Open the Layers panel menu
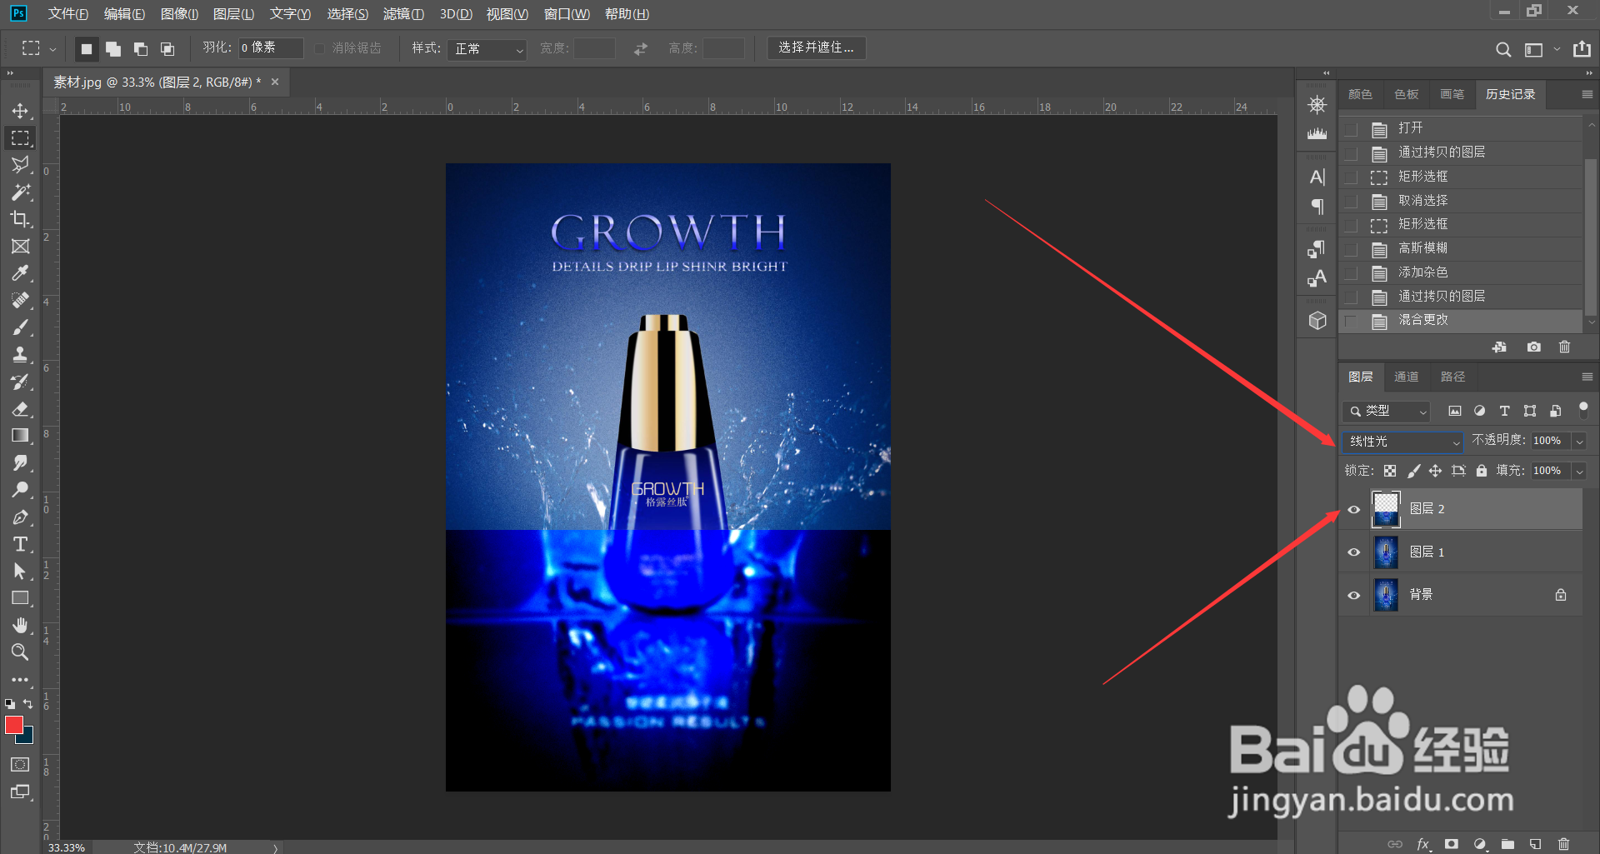 [x=1587, y=377]
